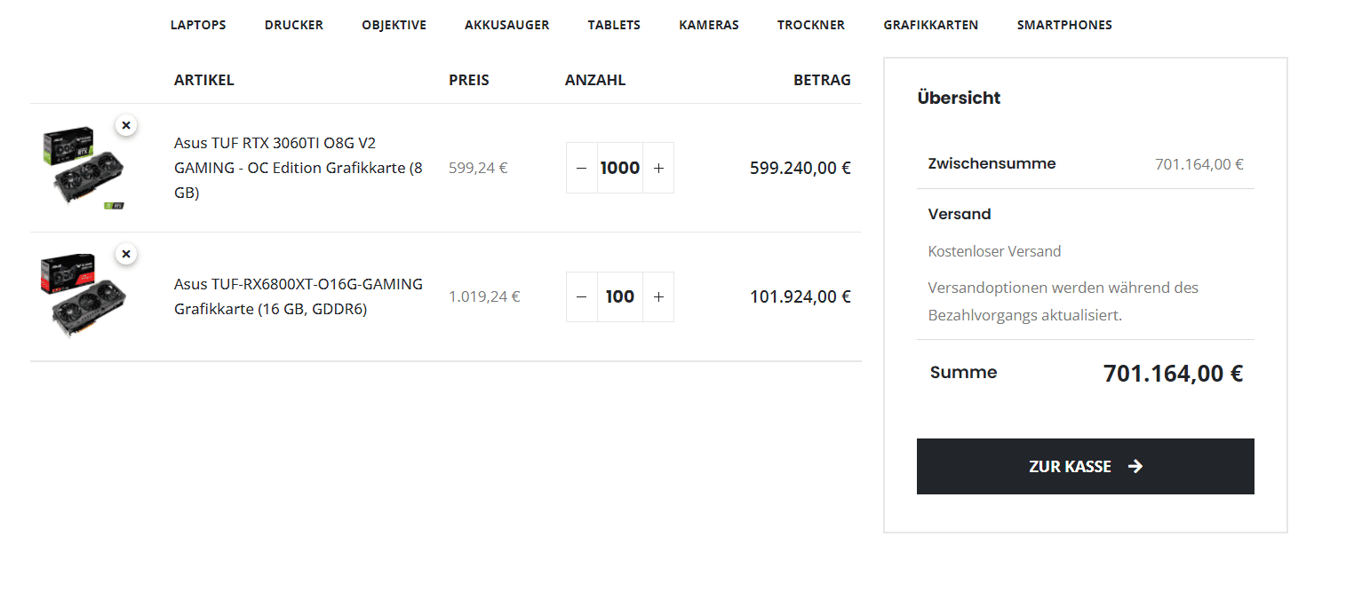Image resolution: width=1362 pixels, height=608 pixels.
Task: Click the bold Summe total 701.164,00 €
Action: pyautogui.click(x=1173, y=374)
